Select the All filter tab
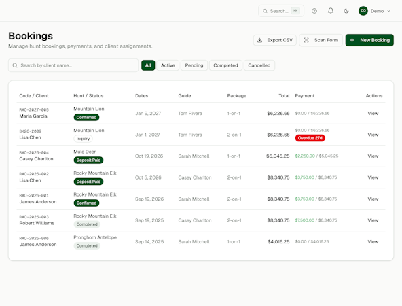 pos(148,65)
